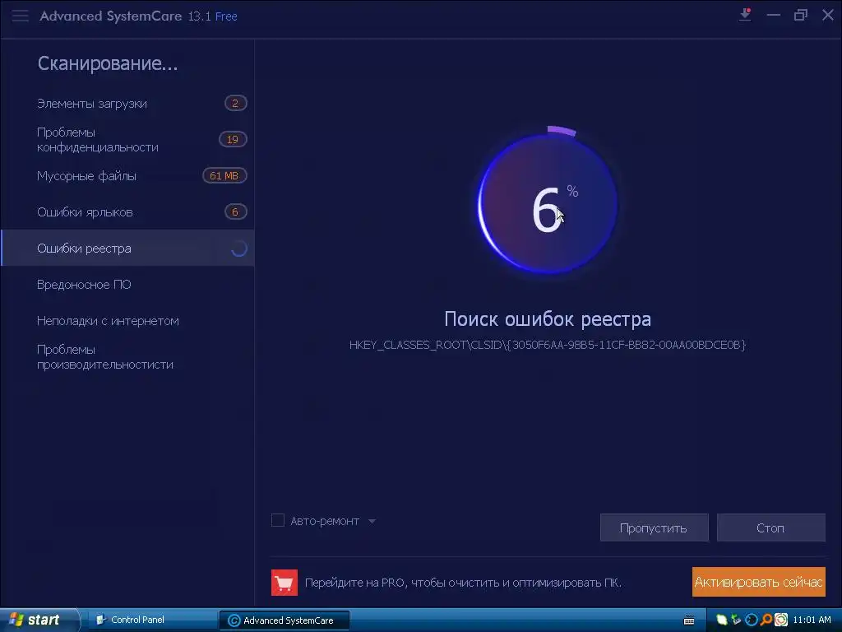
Task: Click the red-green circular arrows tray icon
Action: pyautogui.click(x=781, y=620)
